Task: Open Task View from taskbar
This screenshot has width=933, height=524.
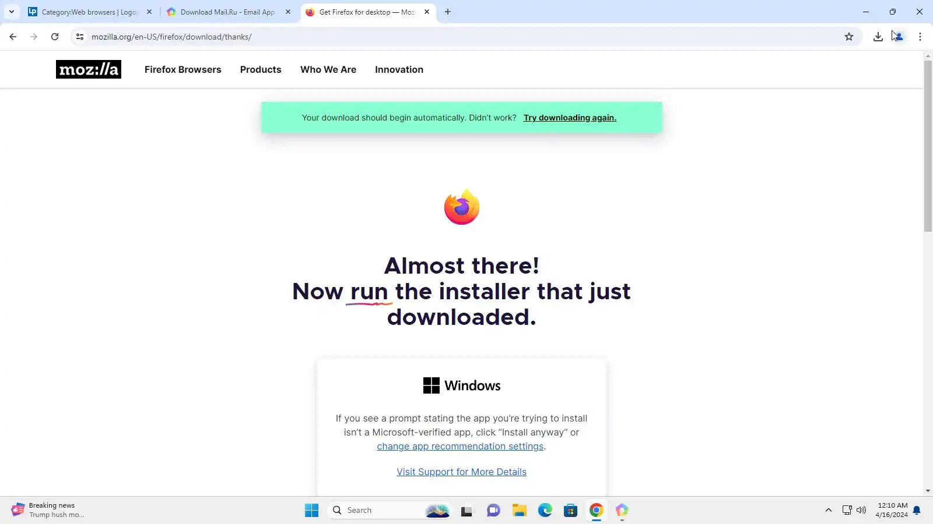Action: point(467,511)
